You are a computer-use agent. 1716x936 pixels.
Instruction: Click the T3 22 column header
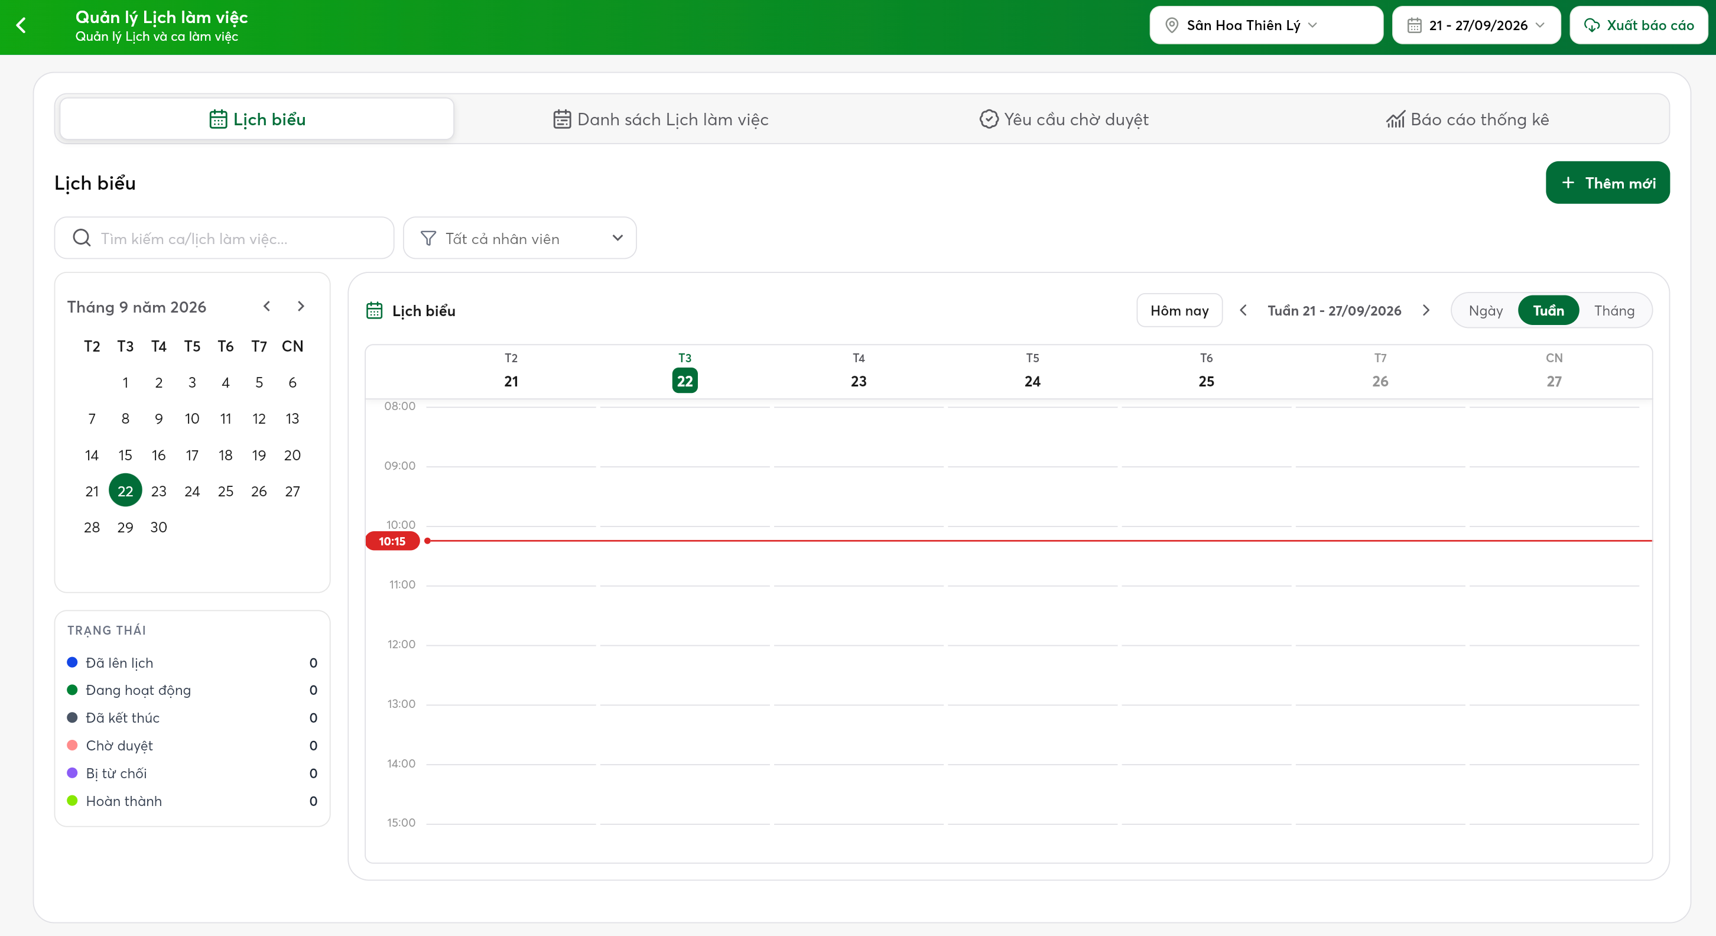coord(685,372)
